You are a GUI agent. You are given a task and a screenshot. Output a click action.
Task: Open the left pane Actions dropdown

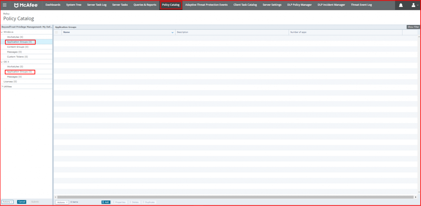(x=7, y=202)
